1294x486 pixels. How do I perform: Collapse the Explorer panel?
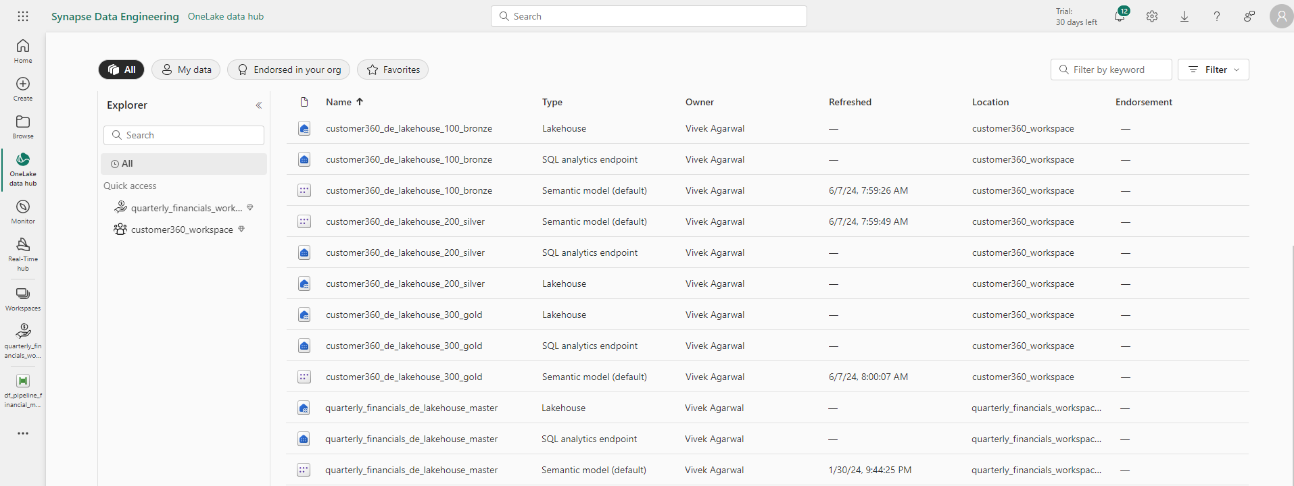coord(258,105)
